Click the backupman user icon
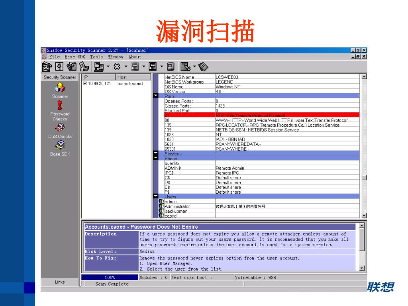Viewport: 408px width, 306px height. (x=161, y=211)
